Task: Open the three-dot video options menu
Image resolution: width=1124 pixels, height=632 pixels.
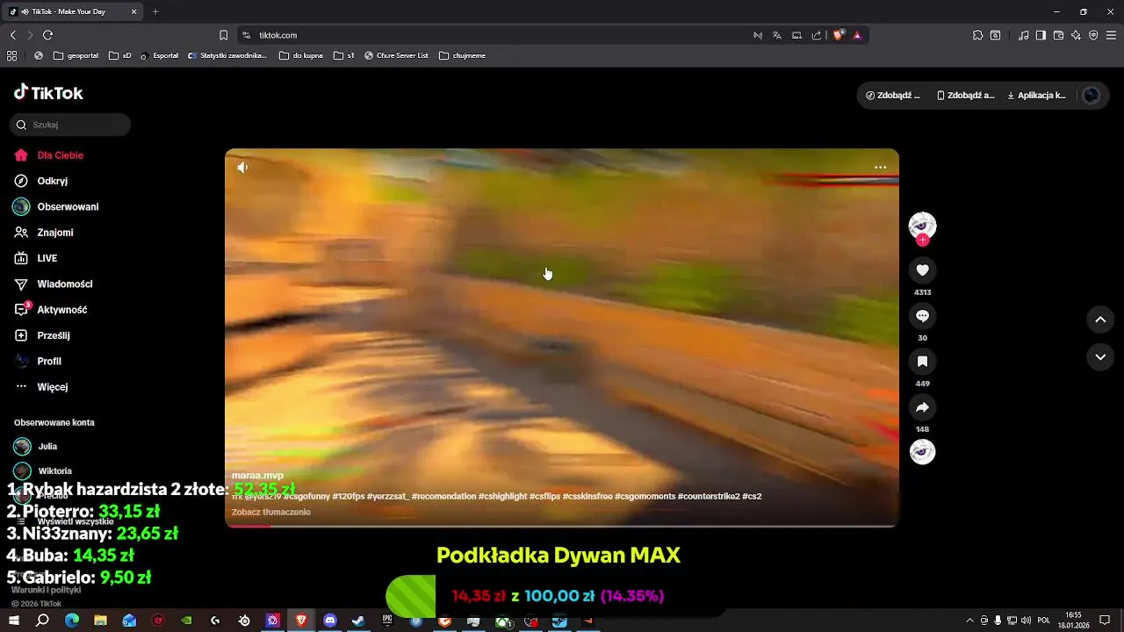Action: [881, 168]
